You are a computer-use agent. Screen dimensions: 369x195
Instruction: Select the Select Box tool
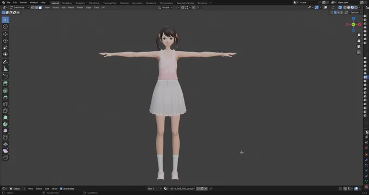[x=5, y=19]
